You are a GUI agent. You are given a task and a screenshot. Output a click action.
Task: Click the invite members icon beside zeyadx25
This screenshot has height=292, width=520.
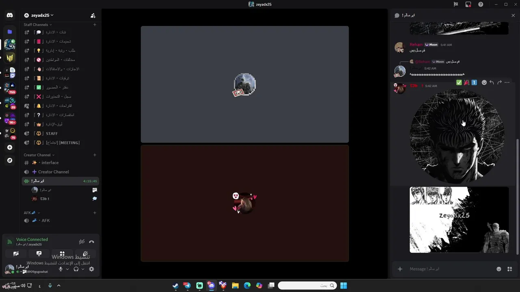(93, 15)
